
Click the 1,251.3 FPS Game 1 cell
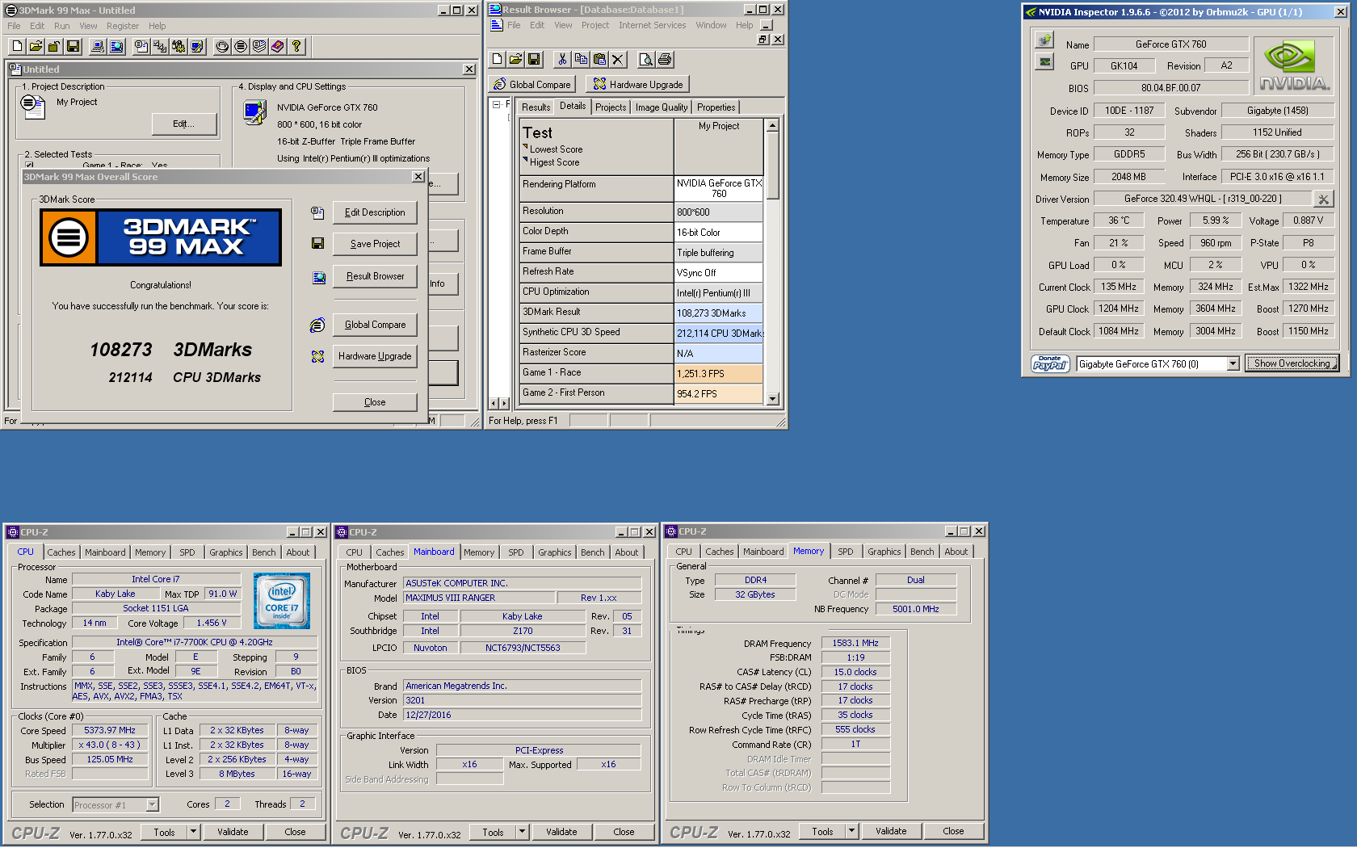tap(719, 374)
